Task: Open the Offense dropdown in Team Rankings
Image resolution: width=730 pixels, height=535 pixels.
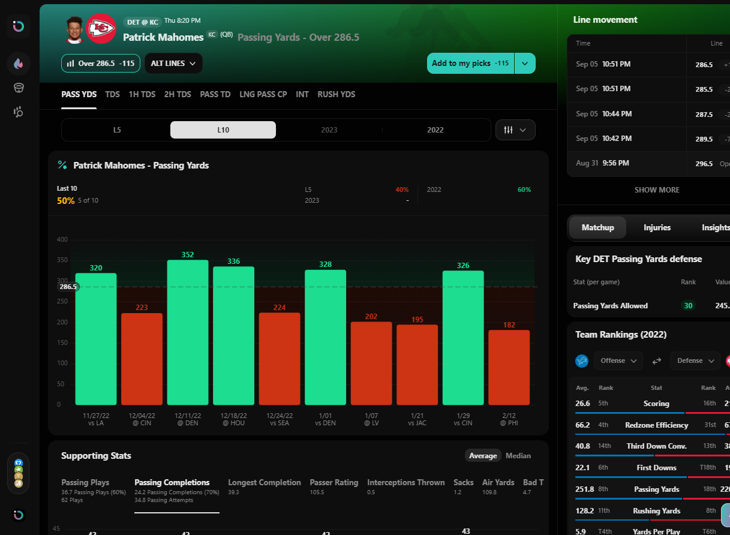Action: [x=618, y=360]
